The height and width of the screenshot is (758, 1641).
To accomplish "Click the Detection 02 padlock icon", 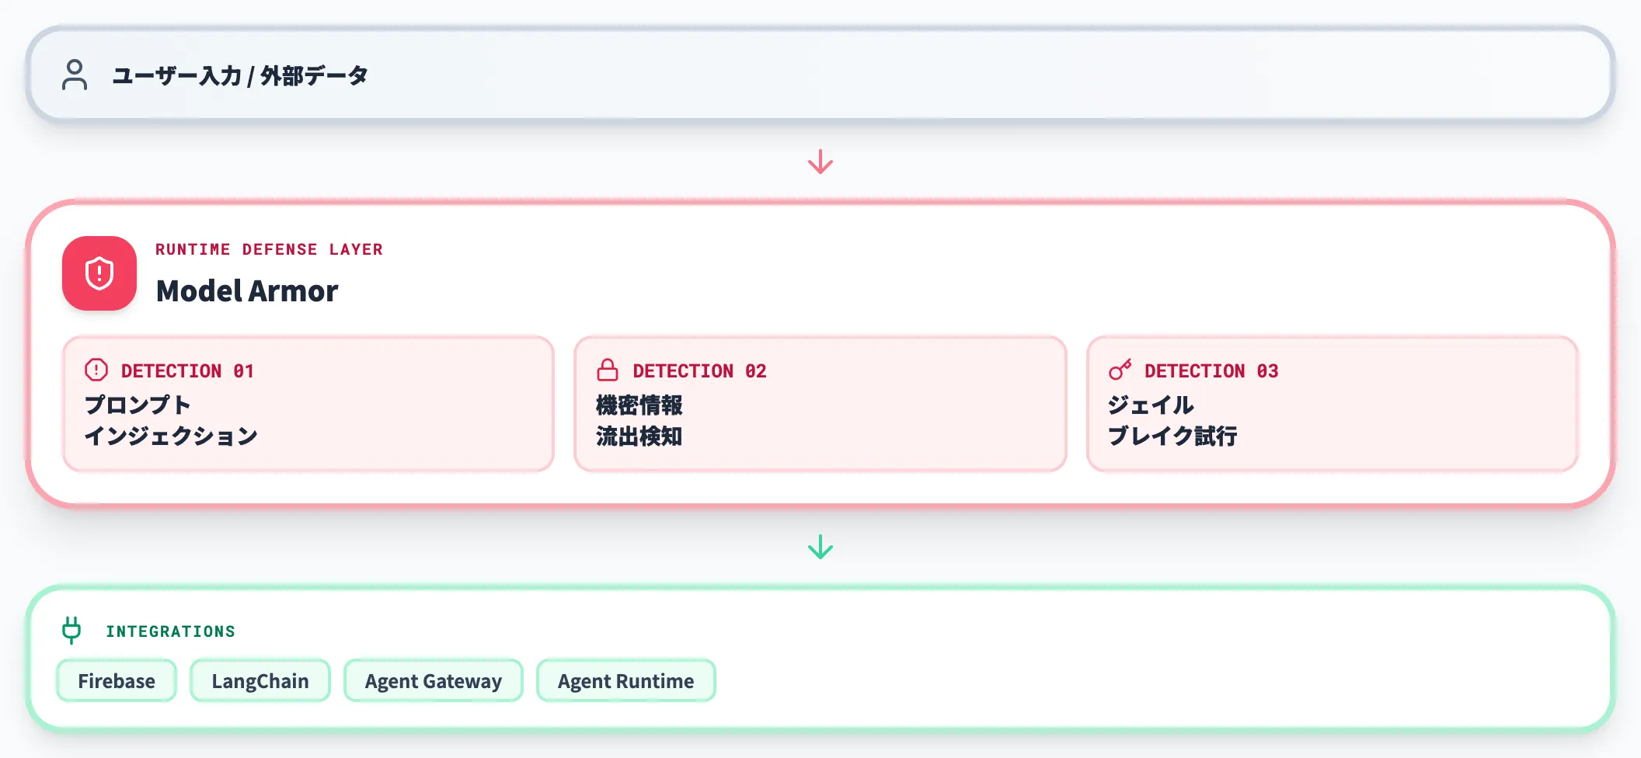I will (608, 370).
